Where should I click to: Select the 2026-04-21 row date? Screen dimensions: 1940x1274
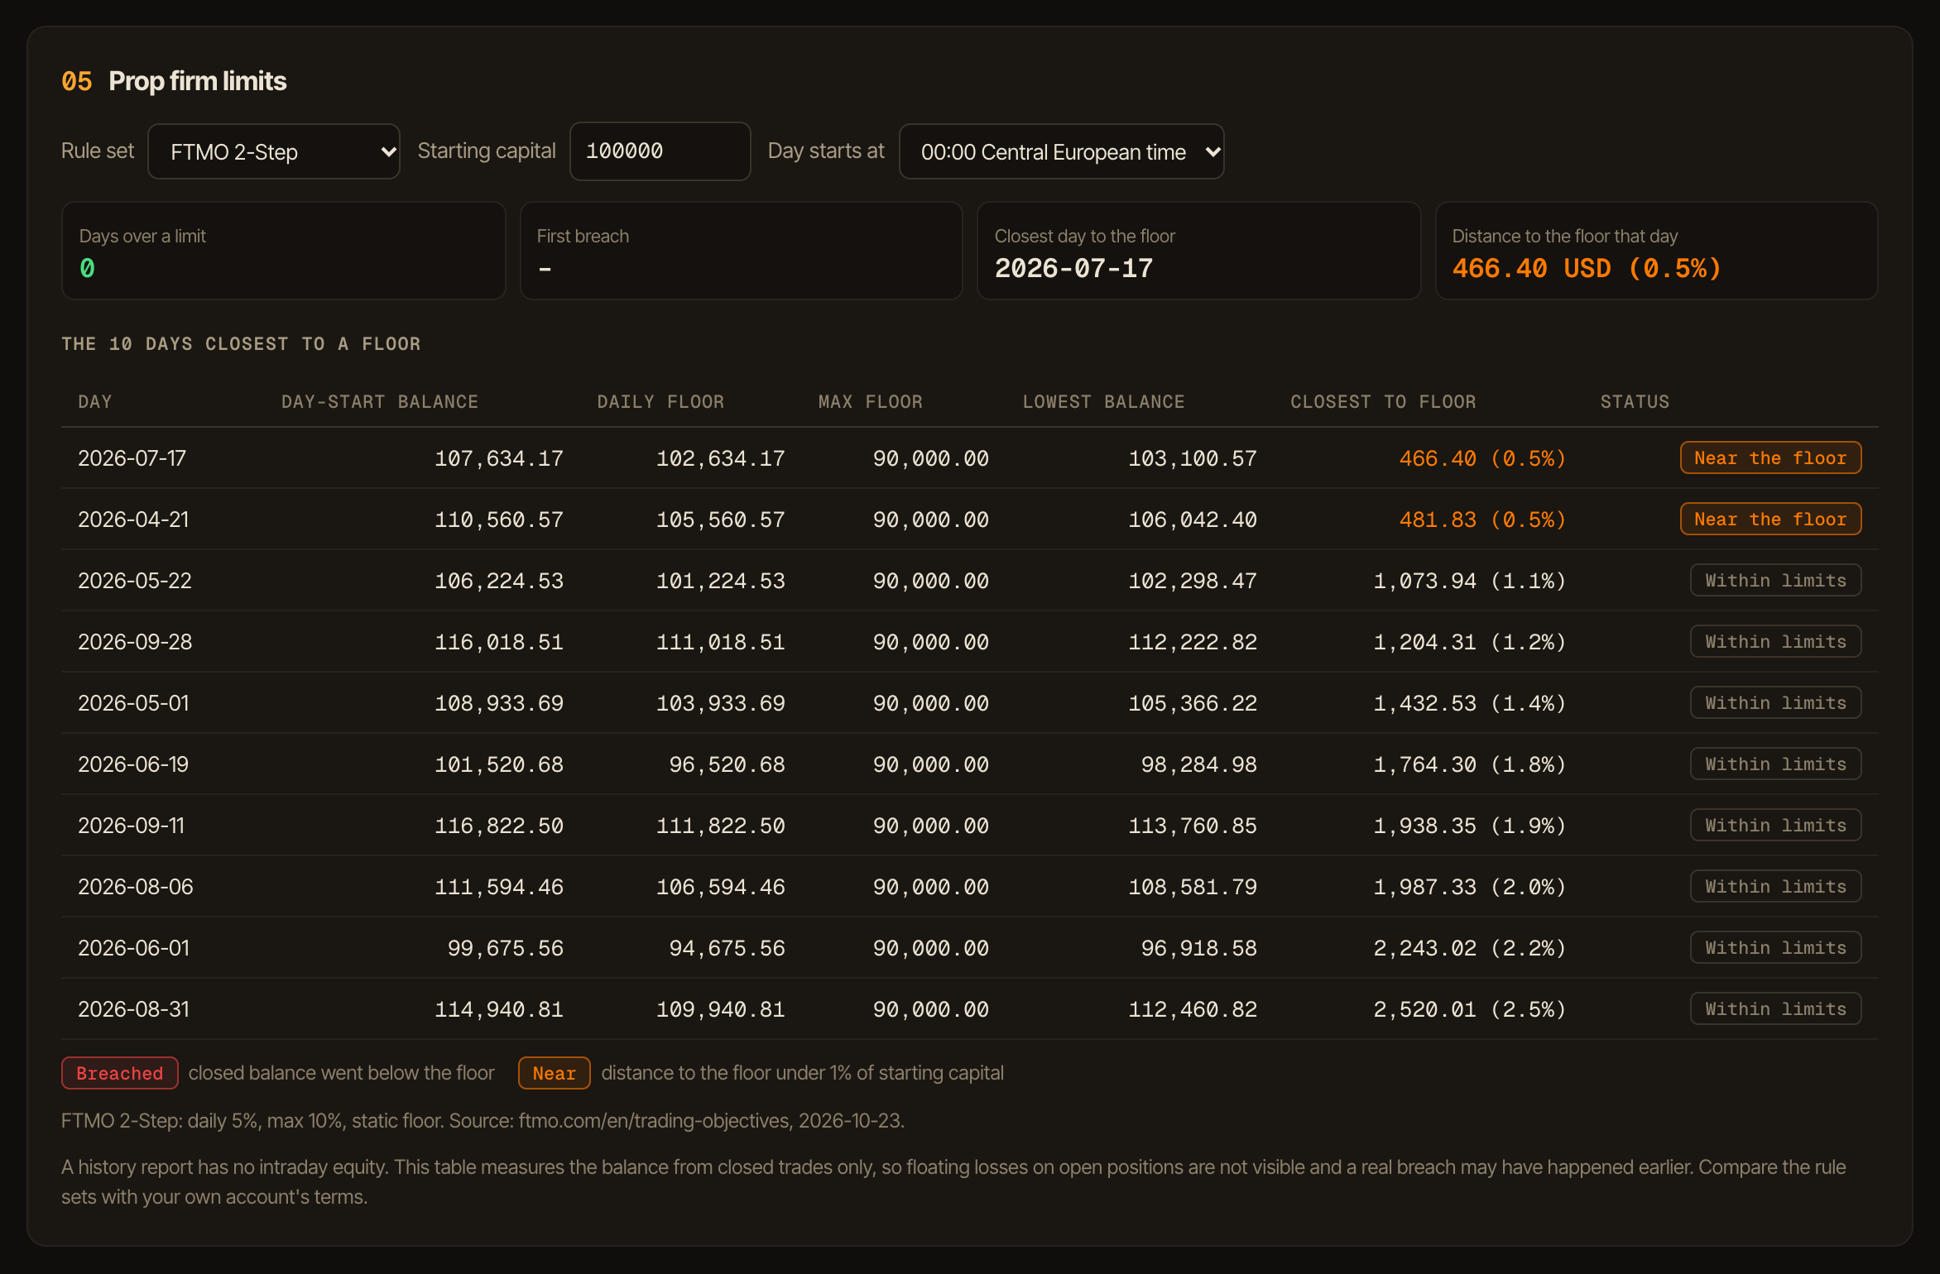tap(133, 520)
